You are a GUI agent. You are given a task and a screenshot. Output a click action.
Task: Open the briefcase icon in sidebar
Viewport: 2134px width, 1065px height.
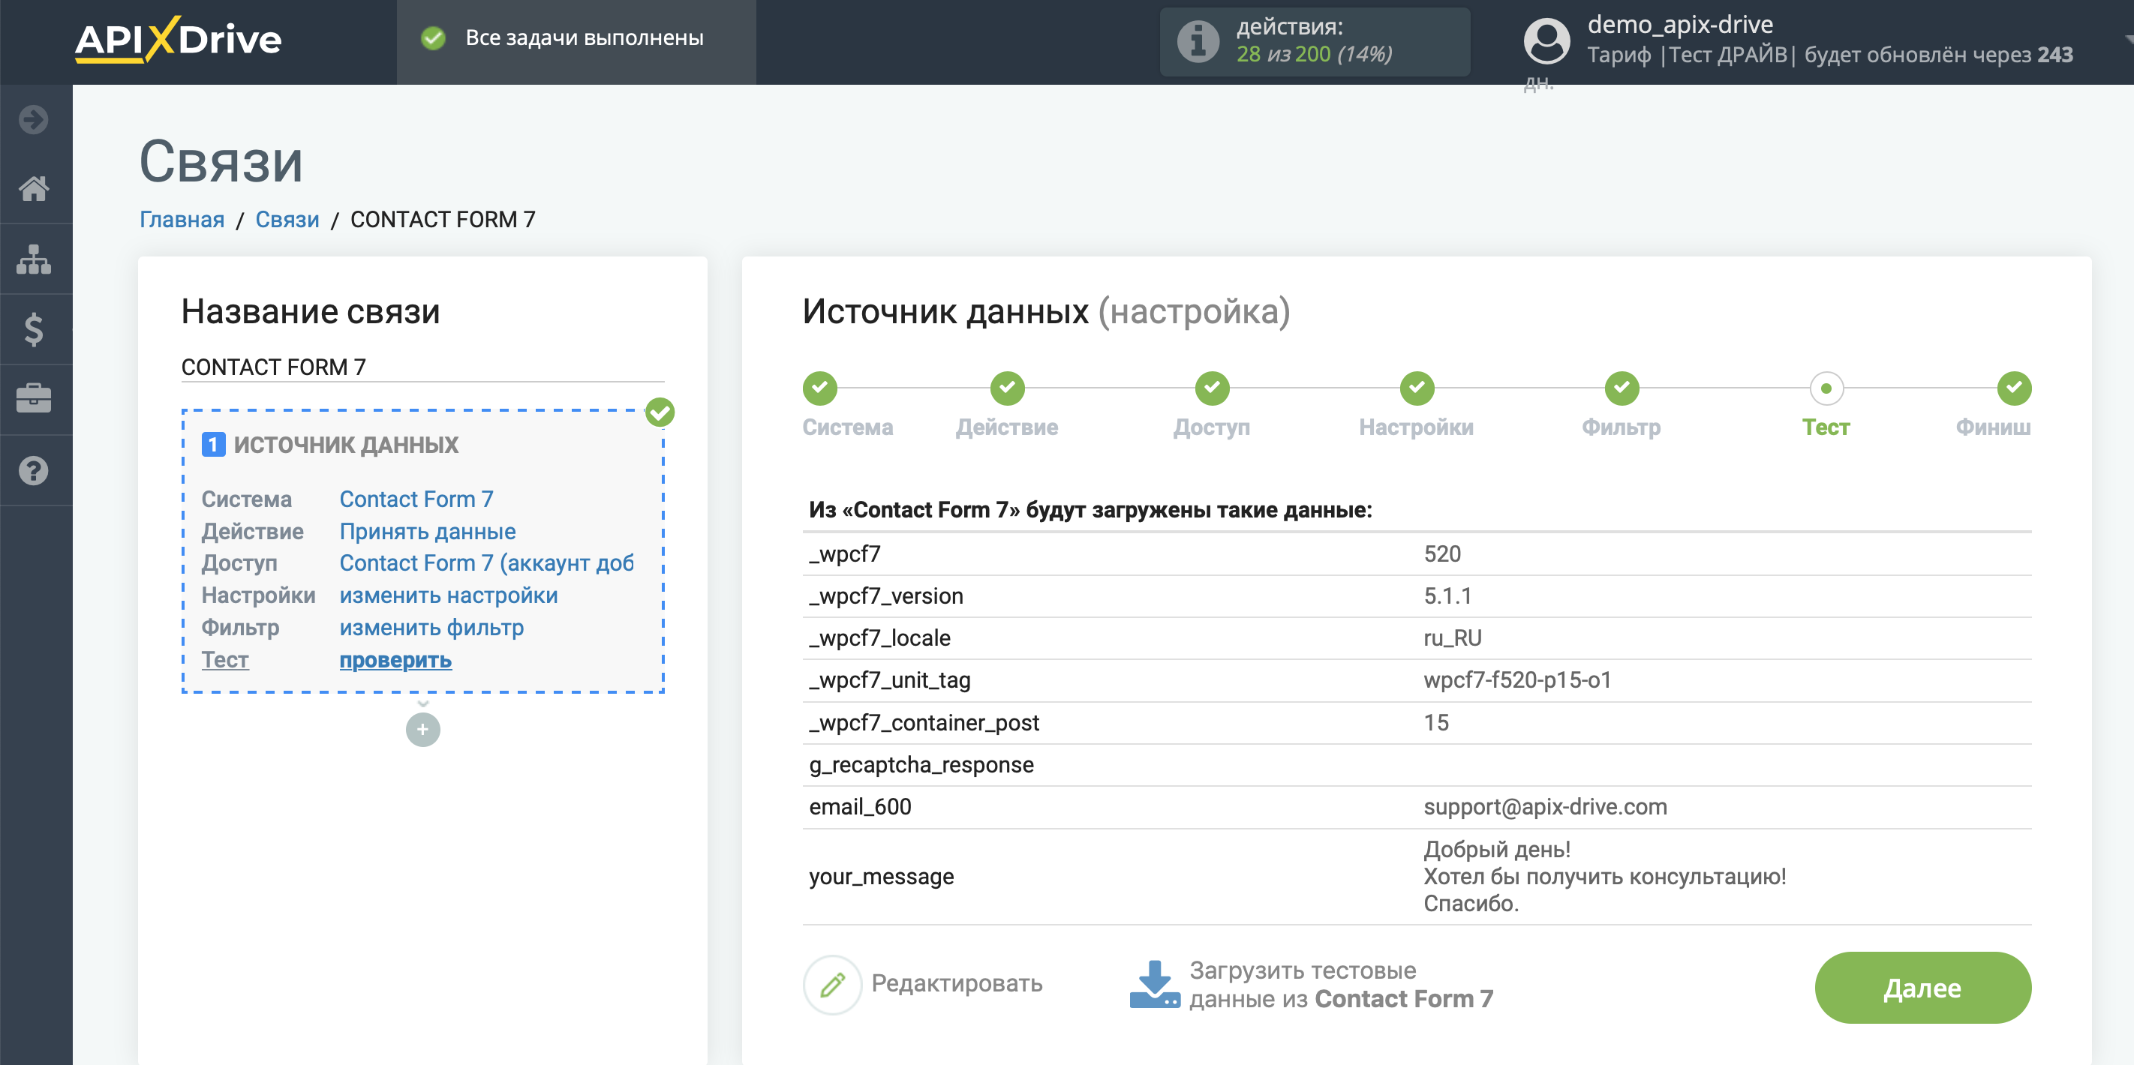click(x=34, y=399)
